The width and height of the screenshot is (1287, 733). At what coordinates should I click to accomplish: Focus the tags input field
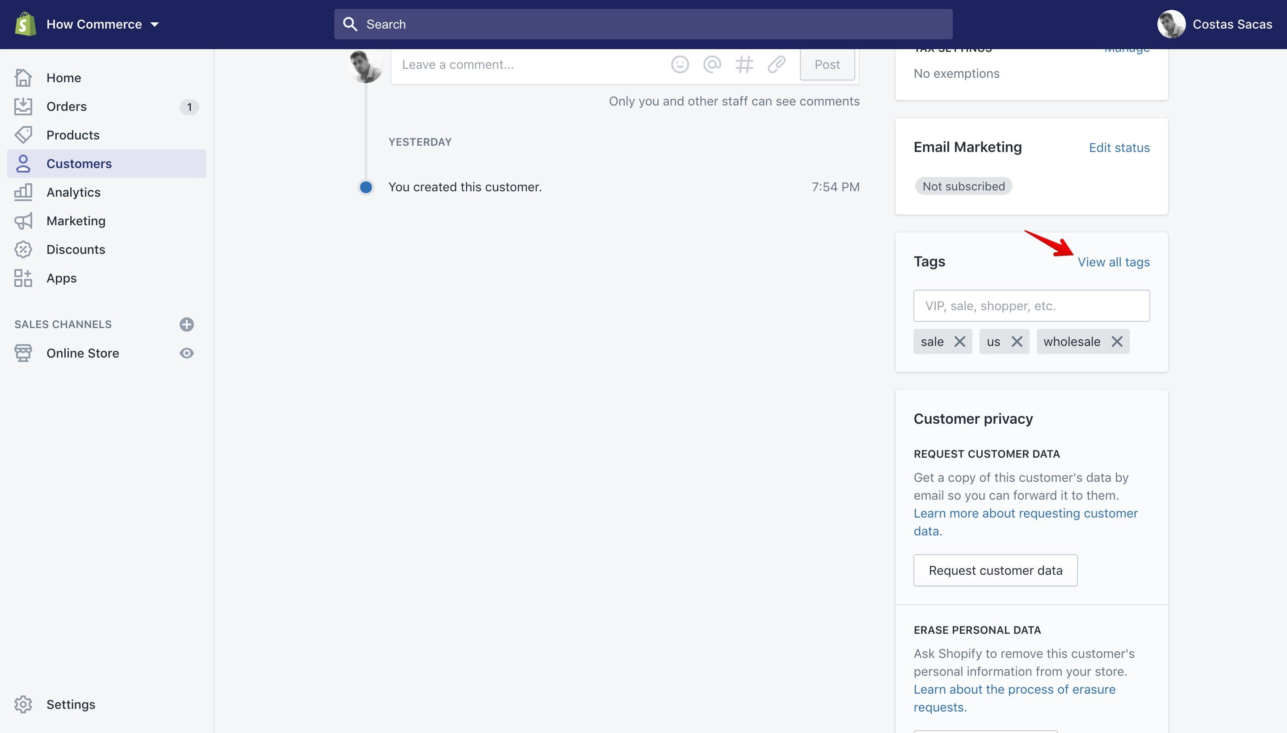pos(1031,306)
